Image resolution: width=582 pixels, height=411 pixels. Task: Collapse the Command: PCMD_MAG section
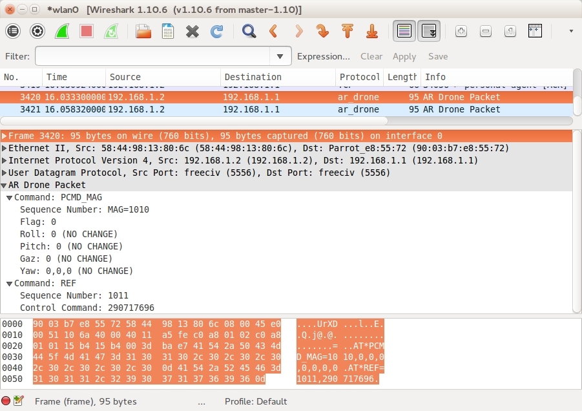[x=9, y=198]
